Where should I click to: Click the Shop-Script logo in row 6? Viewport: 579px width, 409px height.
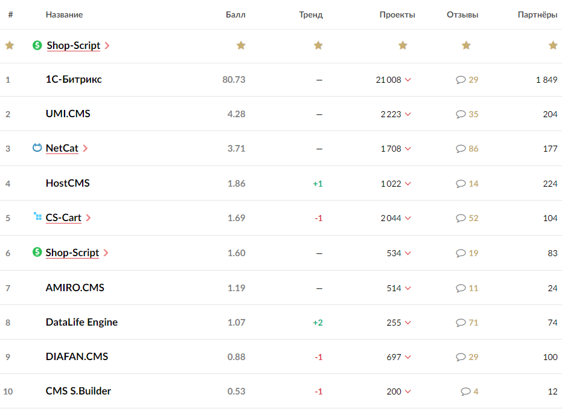click(37, 252)
